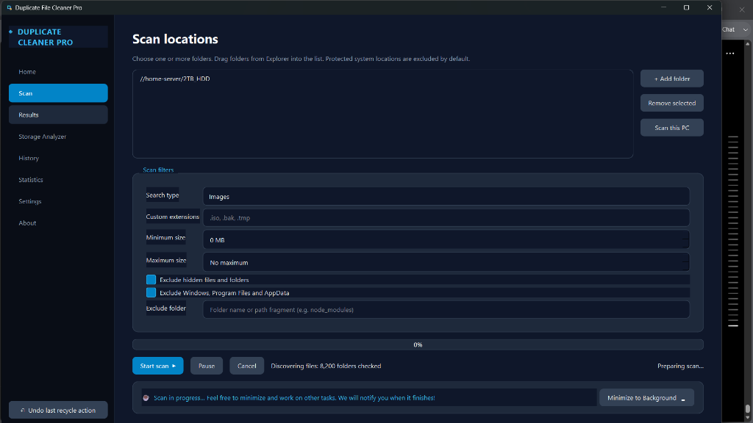
Task: Toggle Exclude hidden files and folders checkbox
Action: point(151,280)
